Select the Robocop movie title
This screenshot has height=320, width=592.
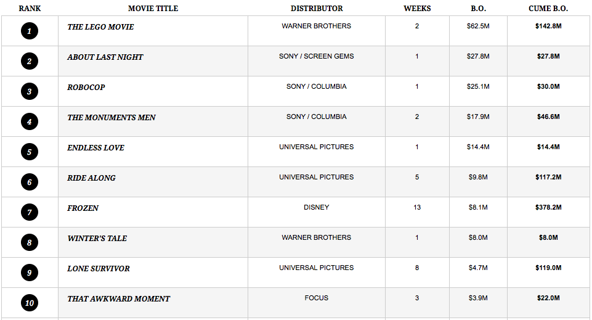pyautogui.click(x=86, y=88)
